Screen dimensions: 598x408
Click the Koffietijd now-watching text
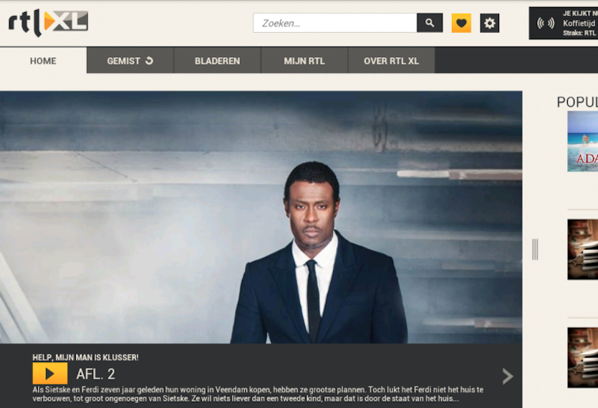[x=579, y=23]
